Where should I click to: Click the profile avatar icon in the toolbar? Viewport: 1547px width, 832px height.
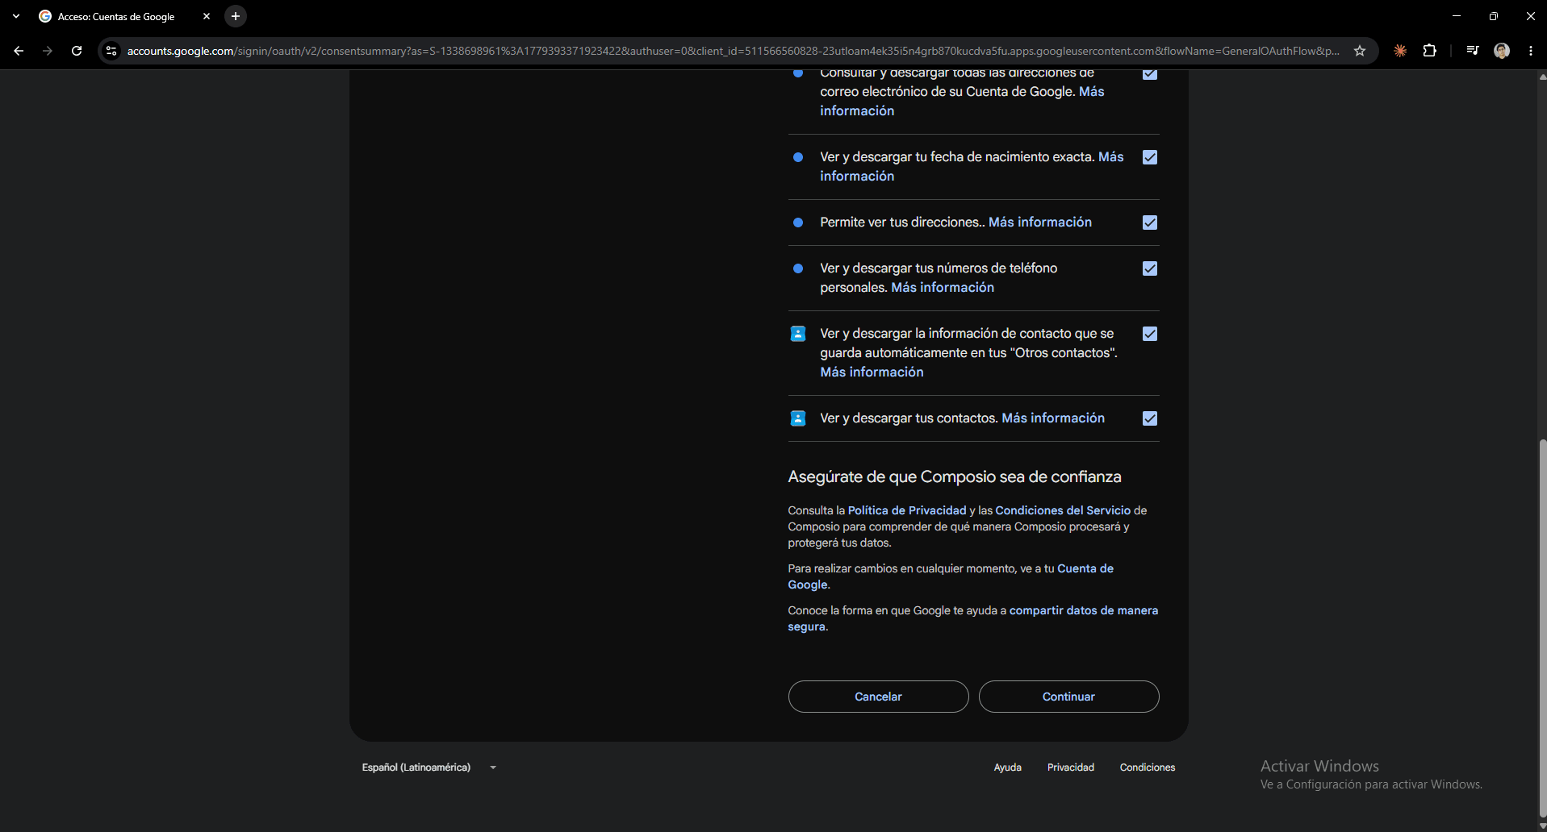click(x=1502, y=51)
